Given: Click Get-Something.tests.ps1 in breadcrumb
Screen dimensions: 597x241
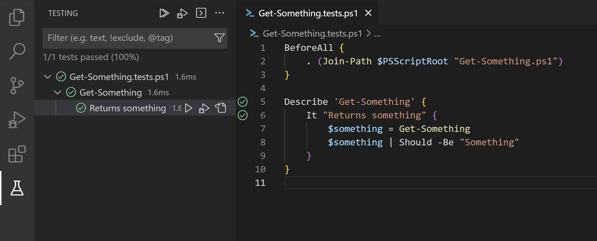Looking at the screenshot, I should tap(312, 33).
